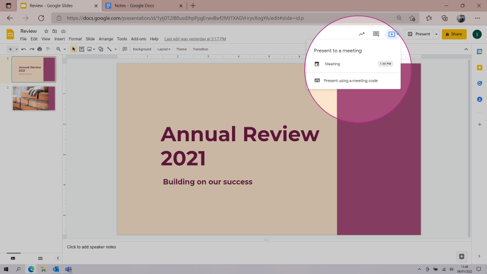Check the cloud save status icon

coord(63,31)
